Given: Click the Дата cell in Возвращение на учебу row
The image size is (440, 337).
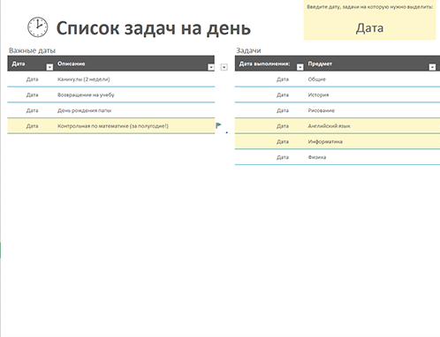Looking at the screenshot, I should click(32, 94).
